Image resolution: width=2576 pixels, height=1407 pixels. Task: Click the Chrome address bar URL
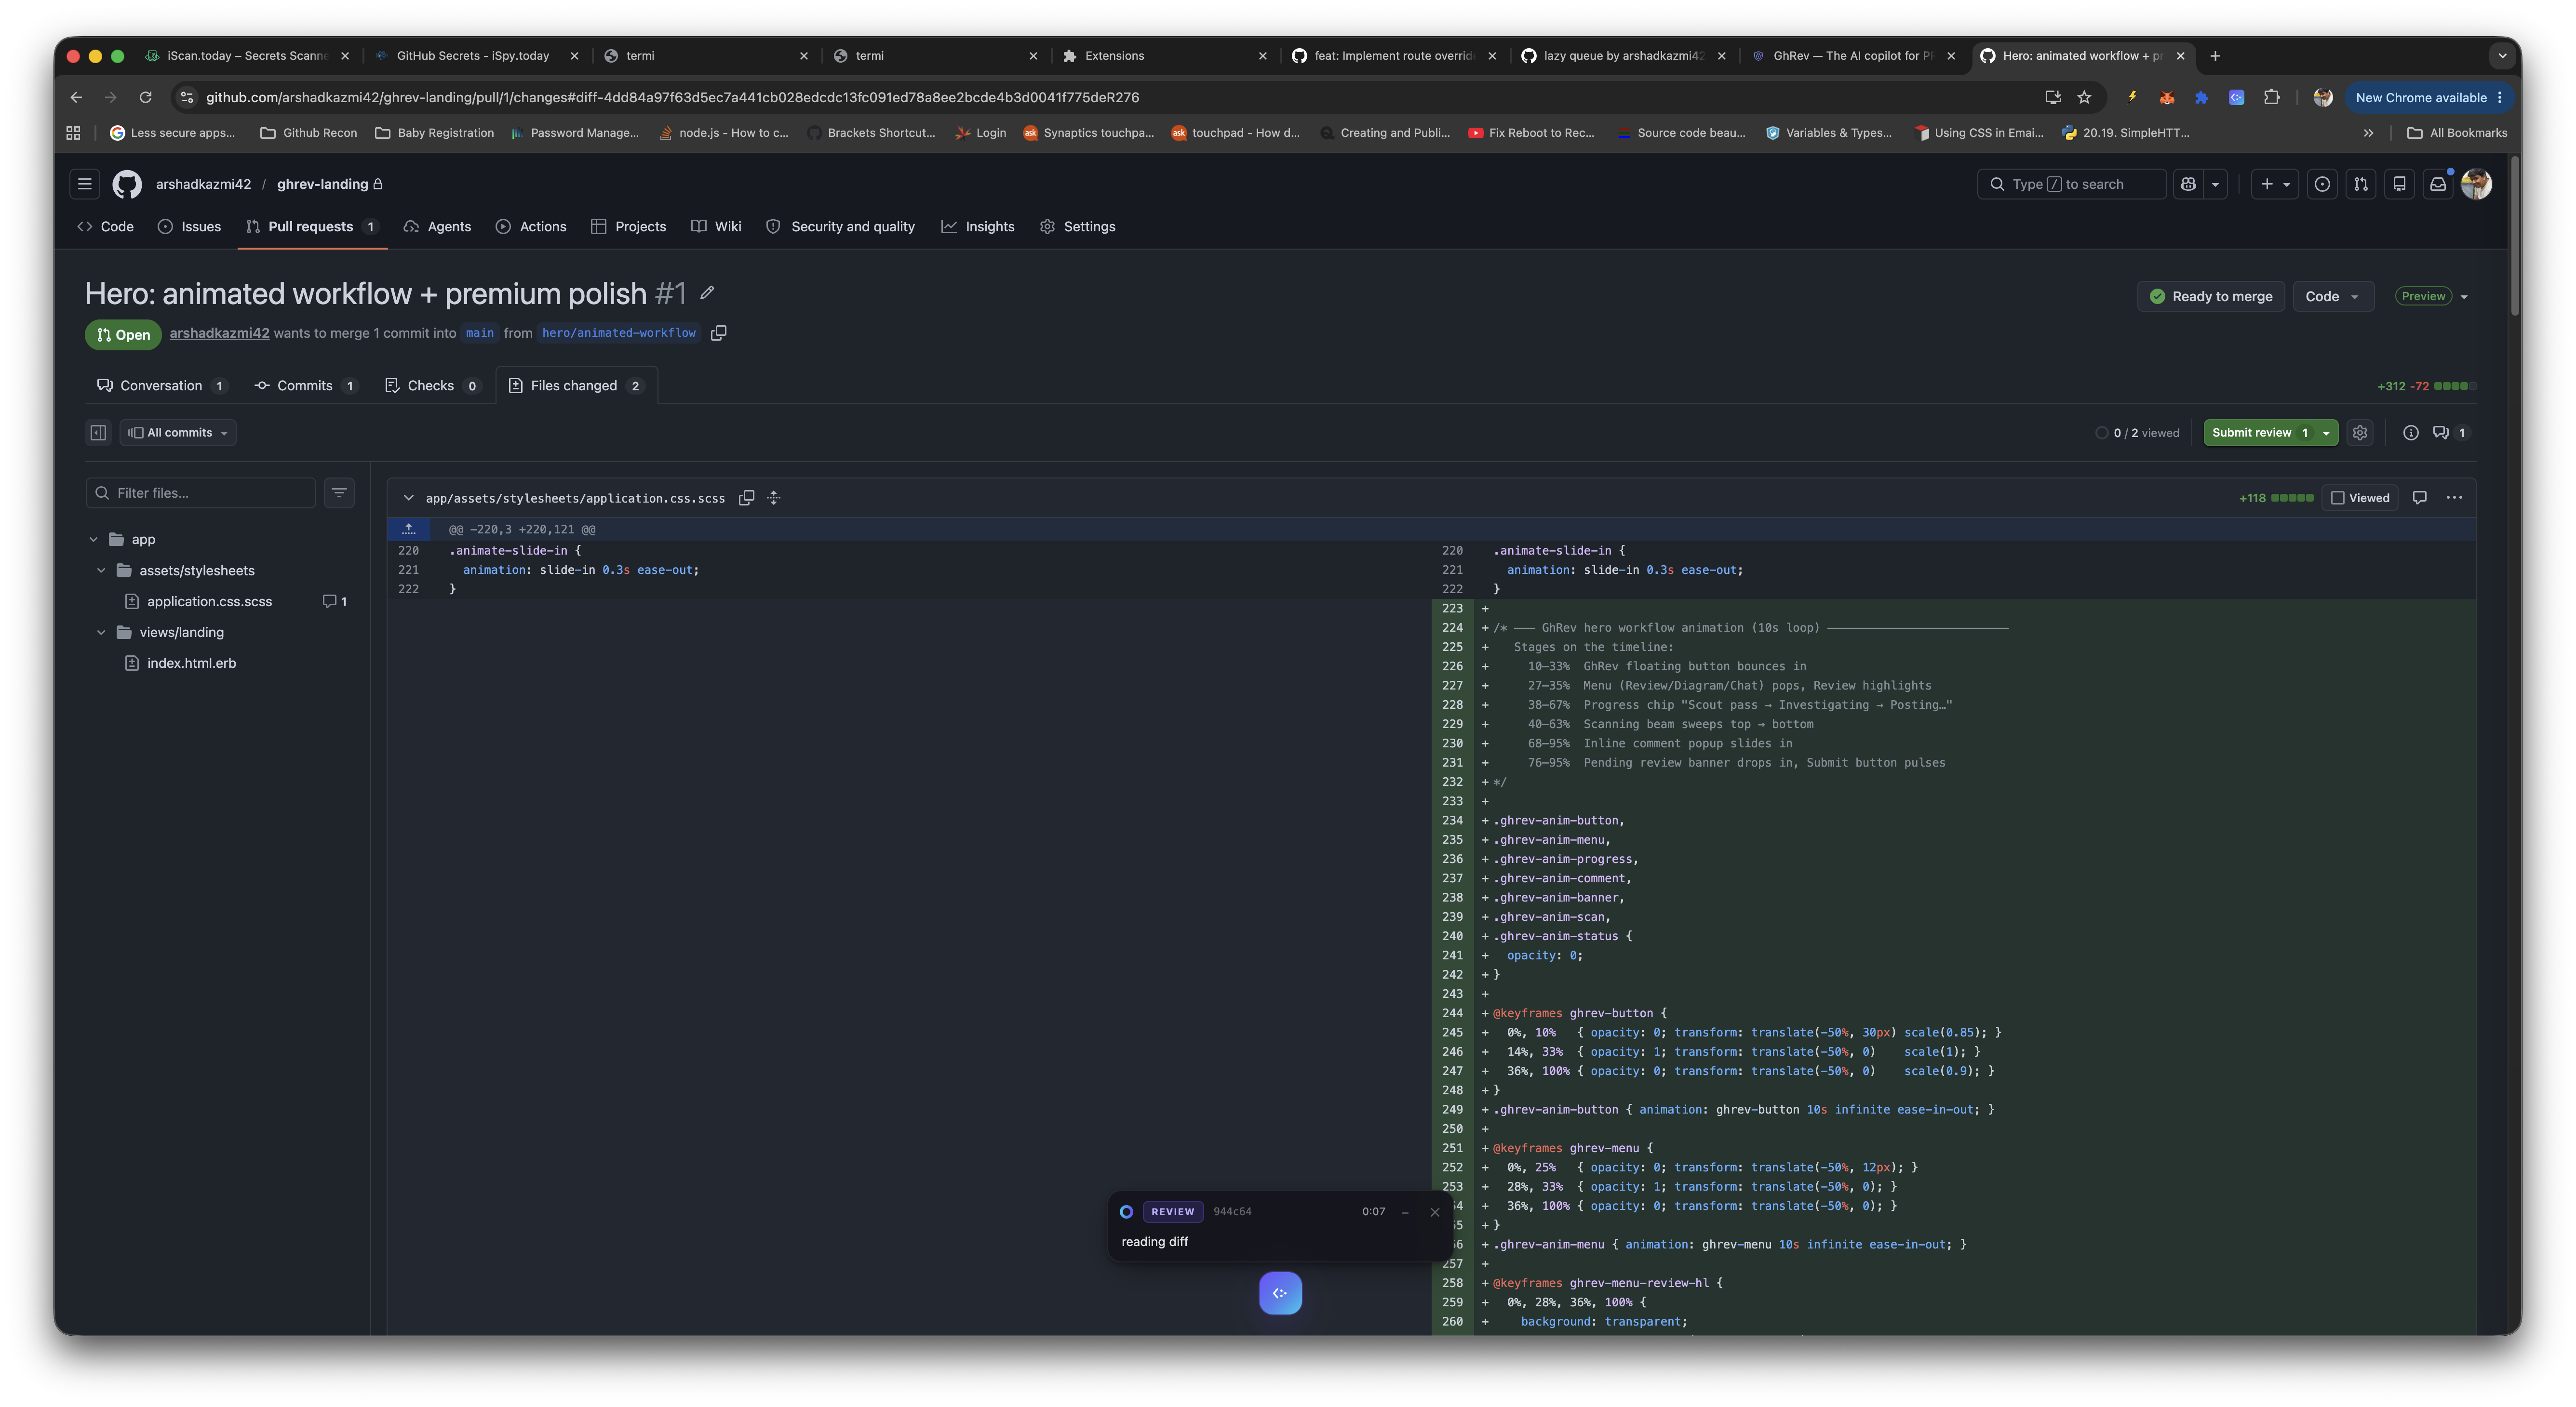(672, 97)
